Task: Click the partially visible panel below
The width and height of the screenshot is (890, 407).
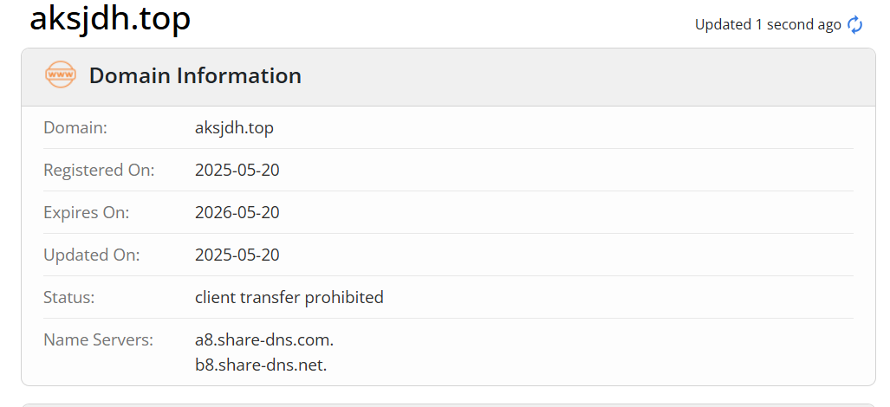Action: [448, 404]
